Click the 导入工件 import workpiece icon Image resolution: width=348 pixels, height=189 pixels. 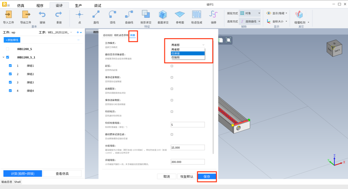[x=9, y=15]
